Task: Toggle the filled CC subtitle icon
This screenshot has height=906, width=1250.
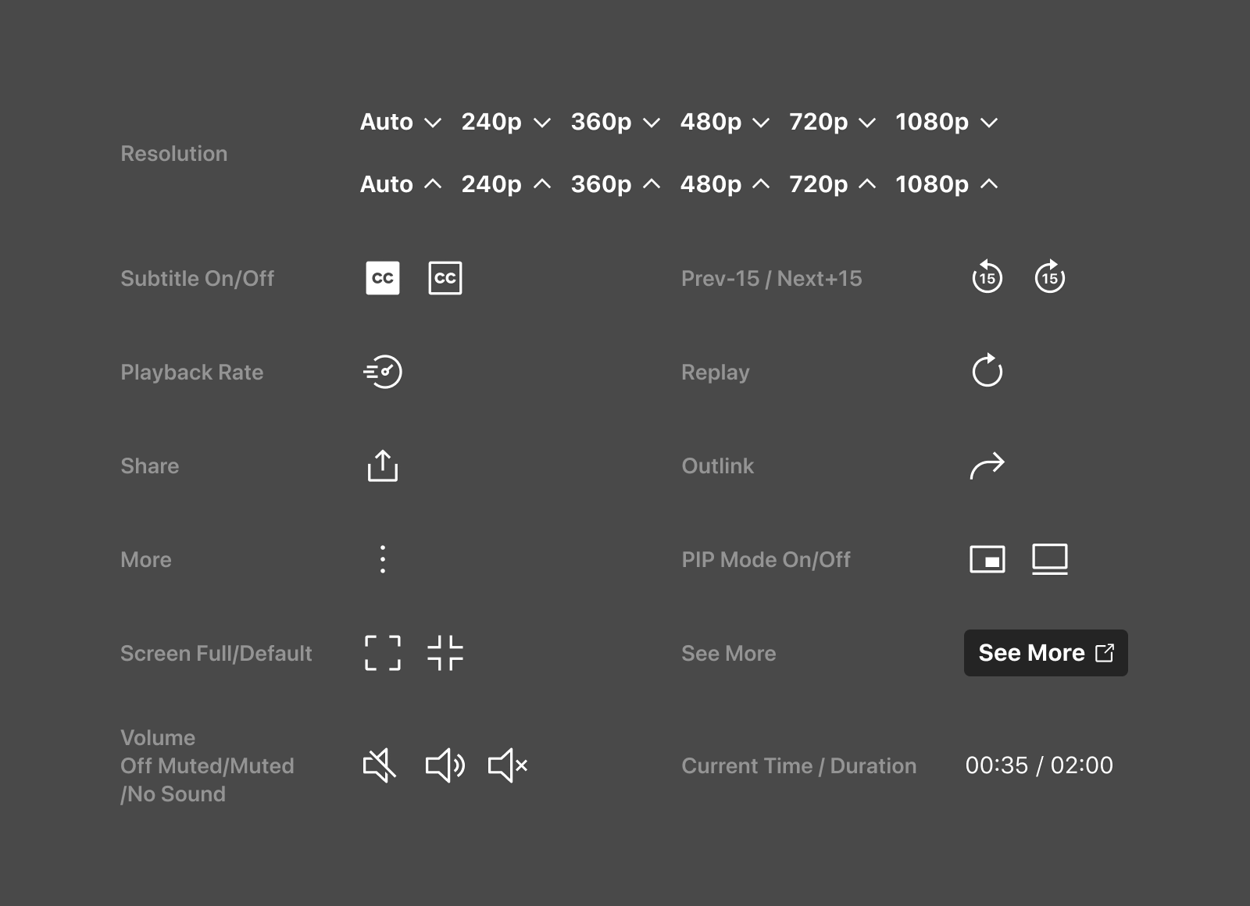Action: [383, 278]
